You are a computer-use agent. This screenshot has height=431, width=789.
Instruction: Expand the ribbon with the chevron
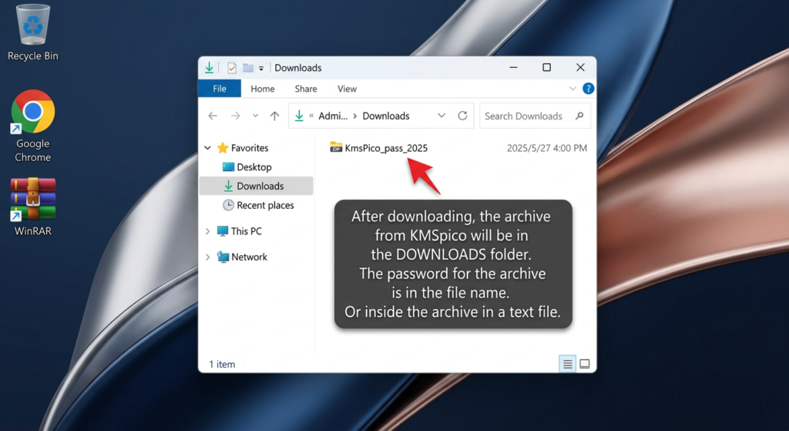pos(572,89)
